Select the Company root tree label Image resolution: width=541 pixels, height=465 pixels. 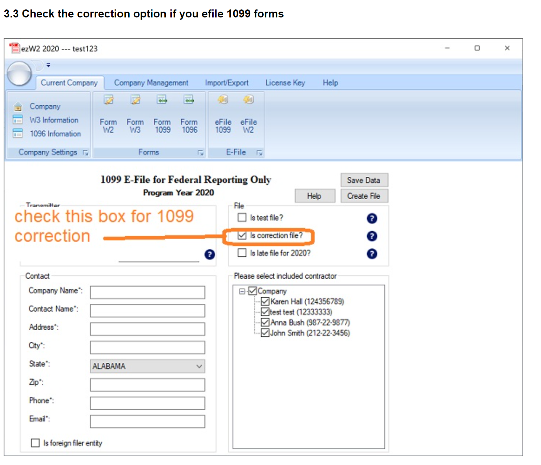click(x=272, y=291)
